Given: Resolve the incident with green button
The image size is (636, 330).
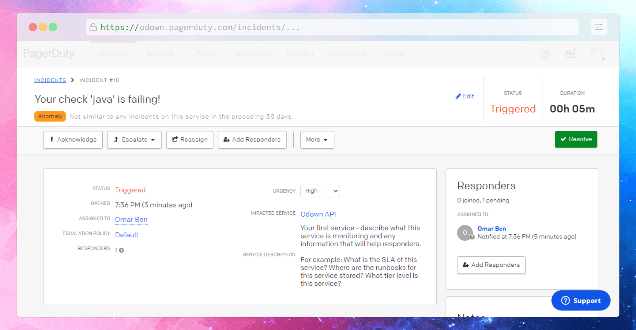Looking at the screenshot, I should pos(576,139).
